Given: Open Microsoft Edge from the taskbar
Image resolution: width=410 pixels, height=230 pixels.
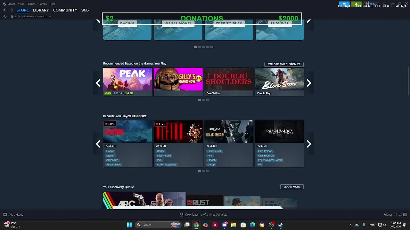Looking at the screenshot, I should pyautogui.click(x=252, y=225).
